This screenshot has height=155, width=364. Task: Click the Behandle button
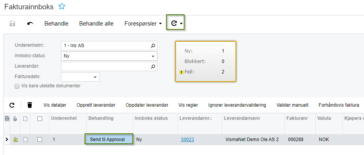coord(56,24)
